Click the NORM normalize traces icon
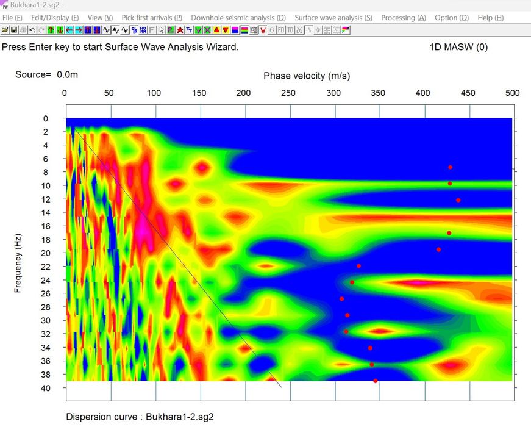531x427 pixels. [143, 30]
